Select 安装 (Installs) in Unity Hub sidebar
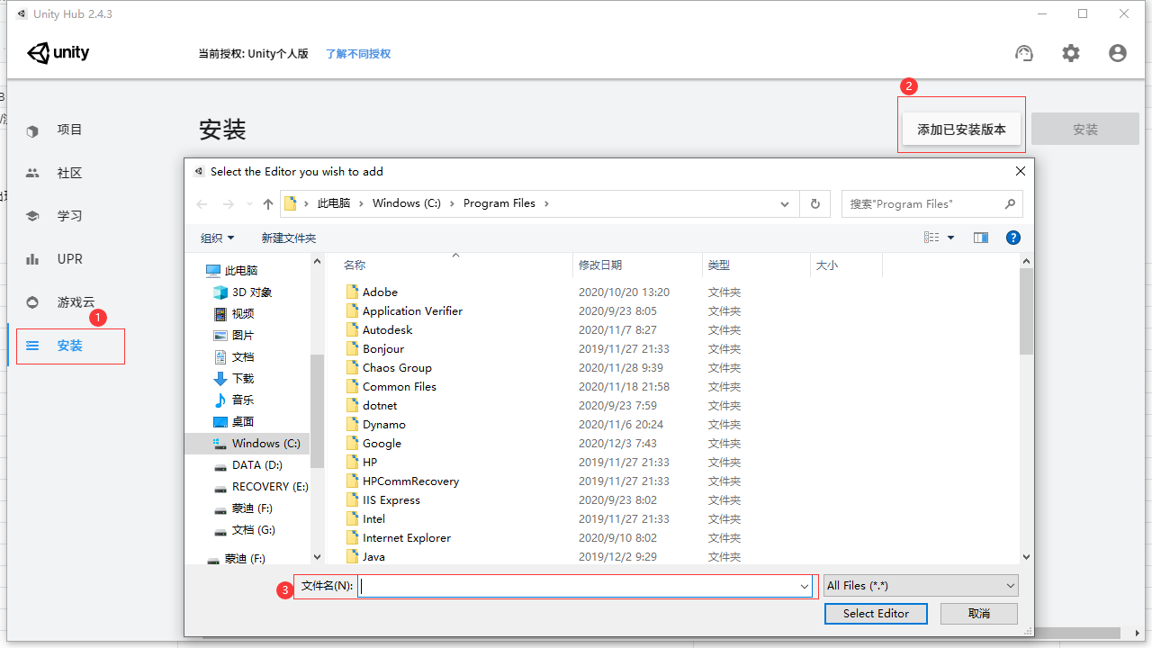This screenshot has width=1152, height=648. tap(69, 346)
